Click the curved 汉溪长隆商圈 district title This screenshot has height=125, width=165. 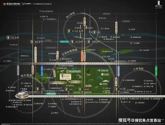69,52
